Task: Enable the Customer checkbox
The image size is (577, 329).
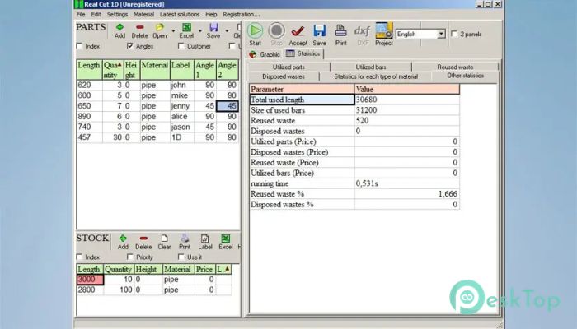Action: [181, 46]
